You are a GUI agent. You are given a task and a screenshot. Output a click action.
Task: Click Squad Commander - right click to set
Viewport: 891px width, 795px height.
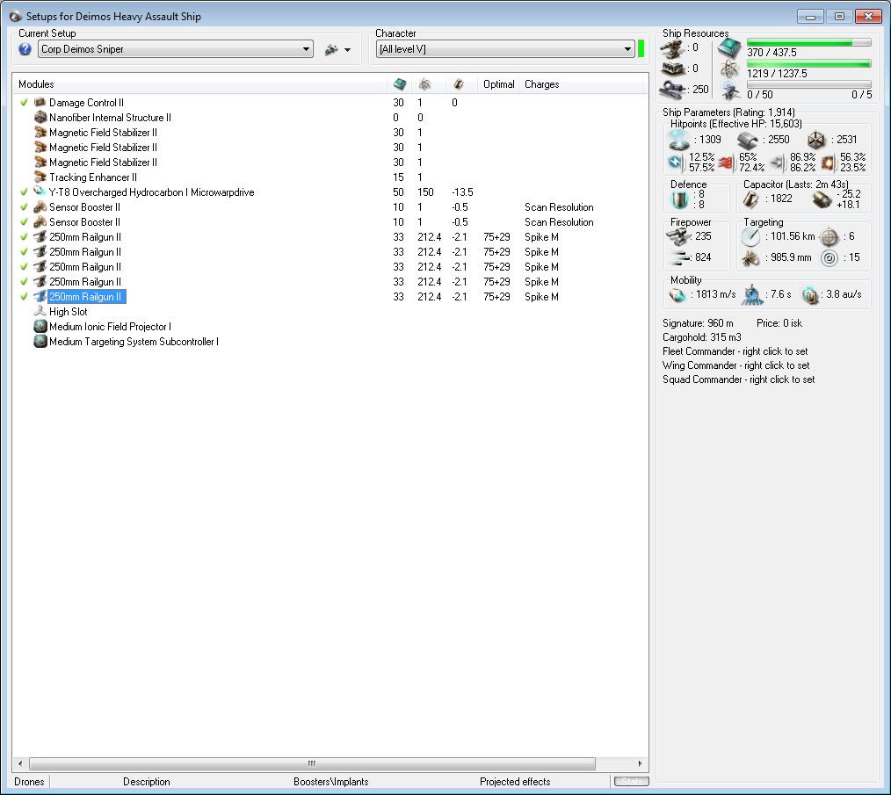pyautogui.click(x=738, y=379)
